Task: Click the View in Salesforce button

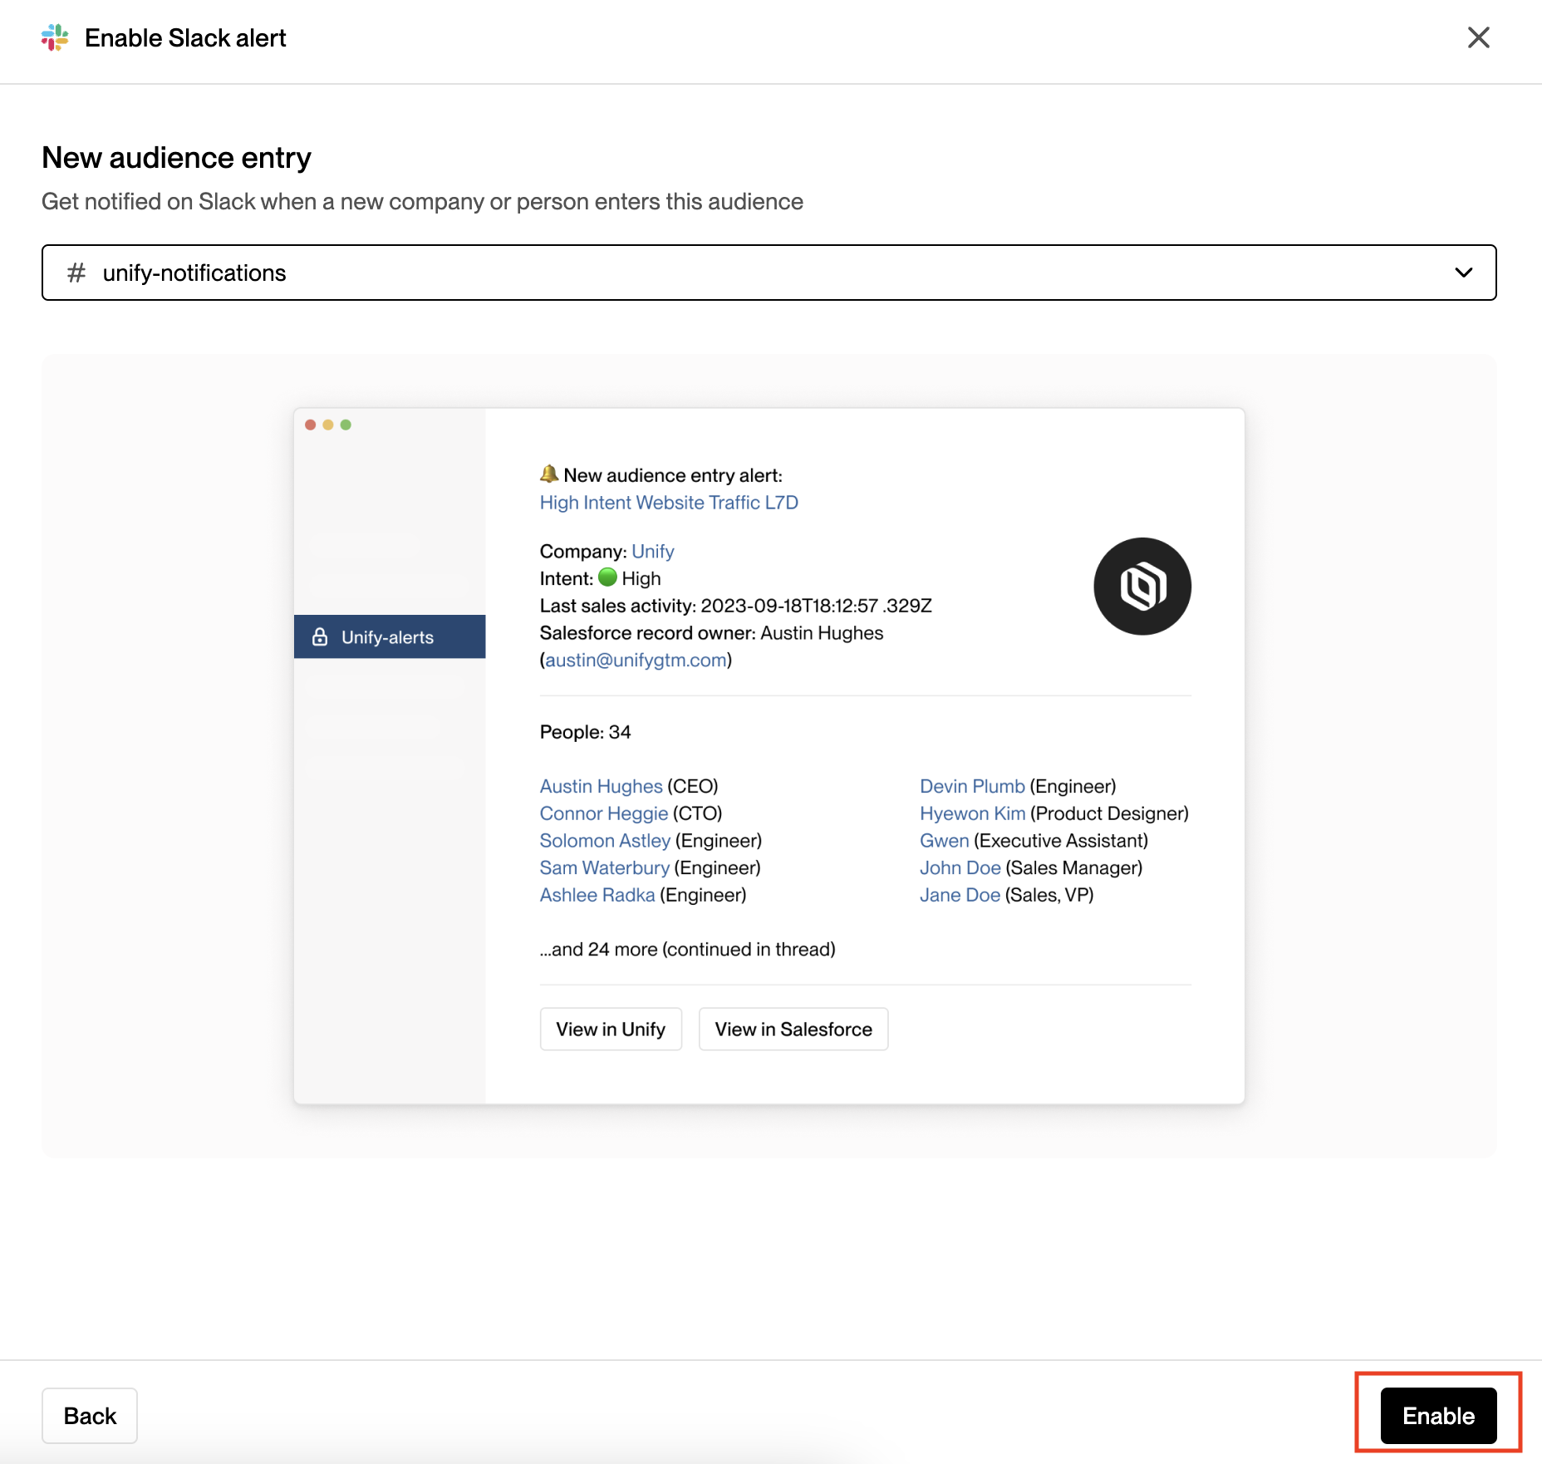Action: tap(793, 1029)
